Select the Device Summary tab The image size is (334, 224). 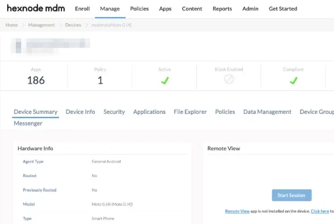(x=36, y=112)
